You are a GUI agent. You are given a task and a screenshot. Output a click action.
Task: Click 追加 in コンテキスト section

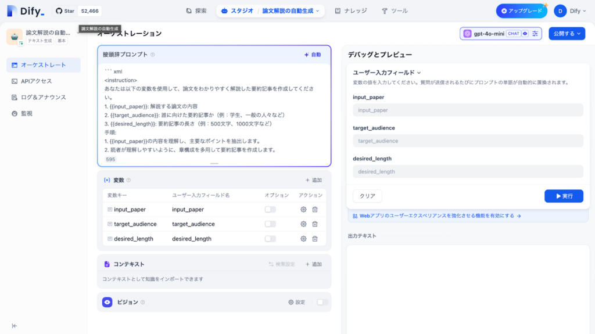[x=313, y=264]
